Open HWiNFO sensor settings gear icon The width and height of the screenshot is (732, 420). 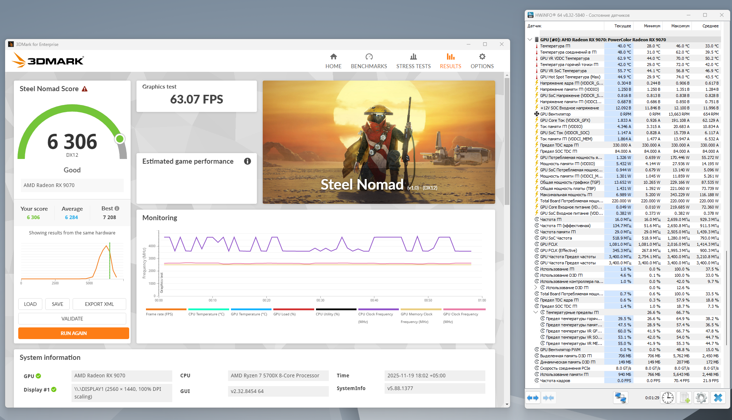tap(701, 398)
